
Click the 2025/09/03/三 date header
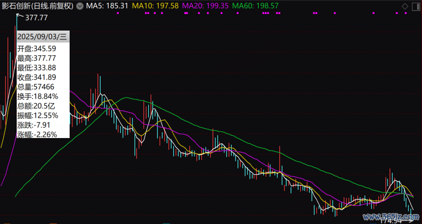click(43, 37)
